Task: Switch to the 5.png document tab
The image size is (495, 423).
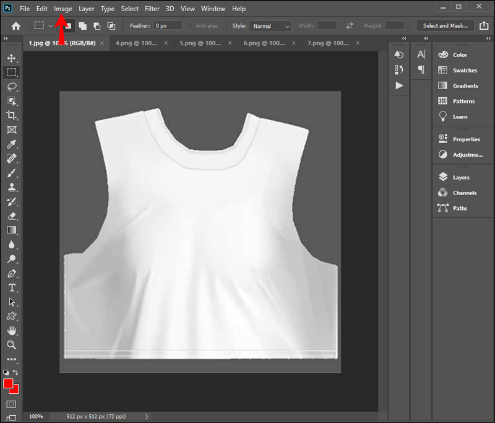Action: point(200,43)
